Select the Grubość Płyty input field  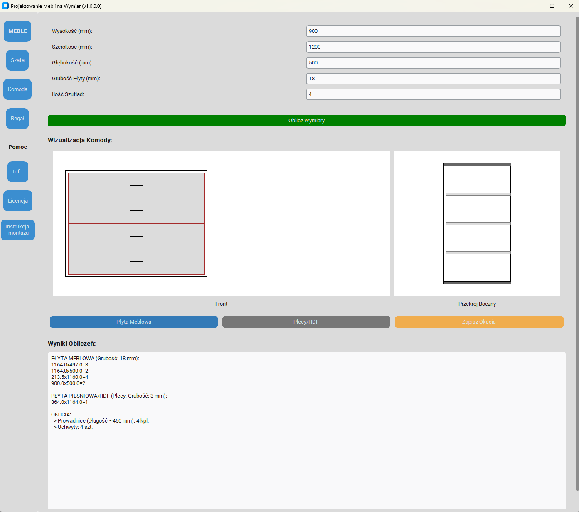(433, 79)
